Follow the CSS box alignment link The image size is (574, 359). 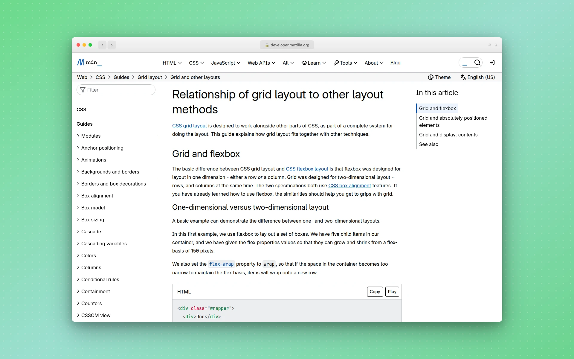(349, 185)
